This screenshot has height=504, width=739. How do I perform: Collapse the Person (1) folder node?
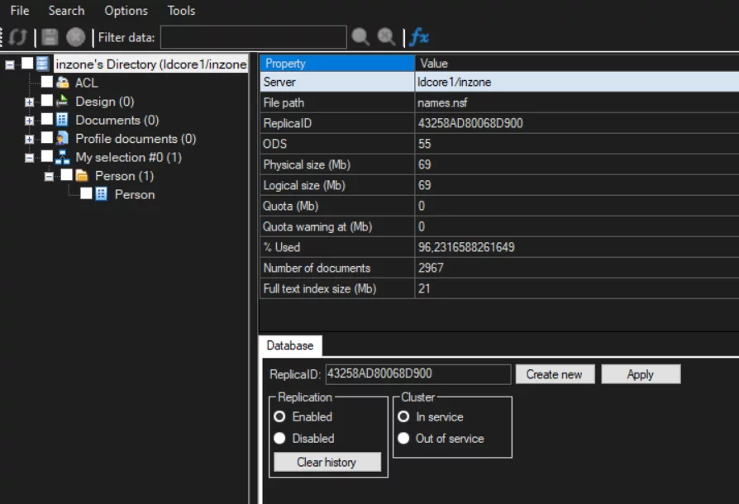point(49,177)
